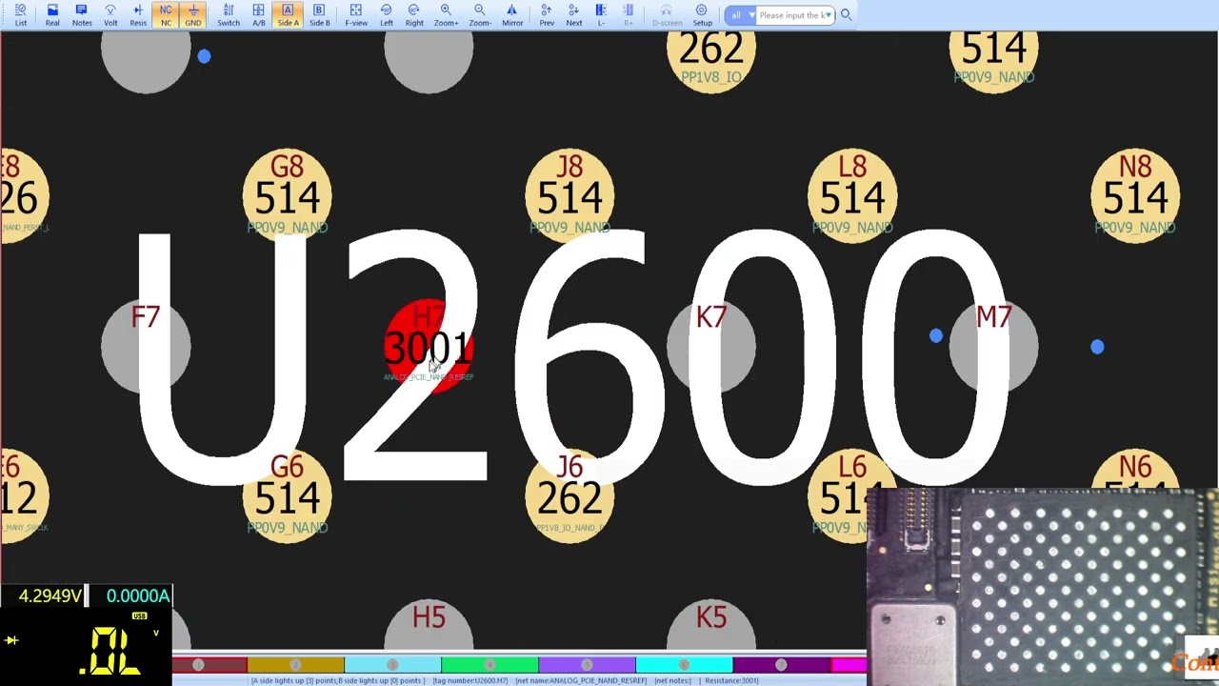Rotate the board Left
Viewport: 1219px width, 686px height.
click(x=387, y=14)
